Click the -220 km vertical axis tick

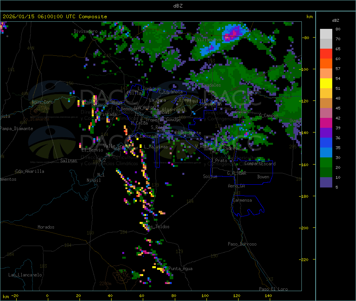tap(305, 260)
